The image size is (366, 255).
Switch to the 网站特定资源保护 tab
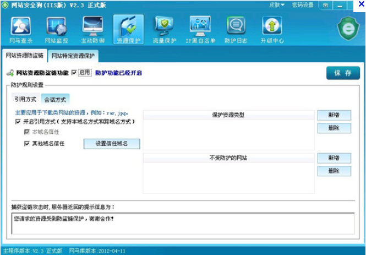(73, 56)
